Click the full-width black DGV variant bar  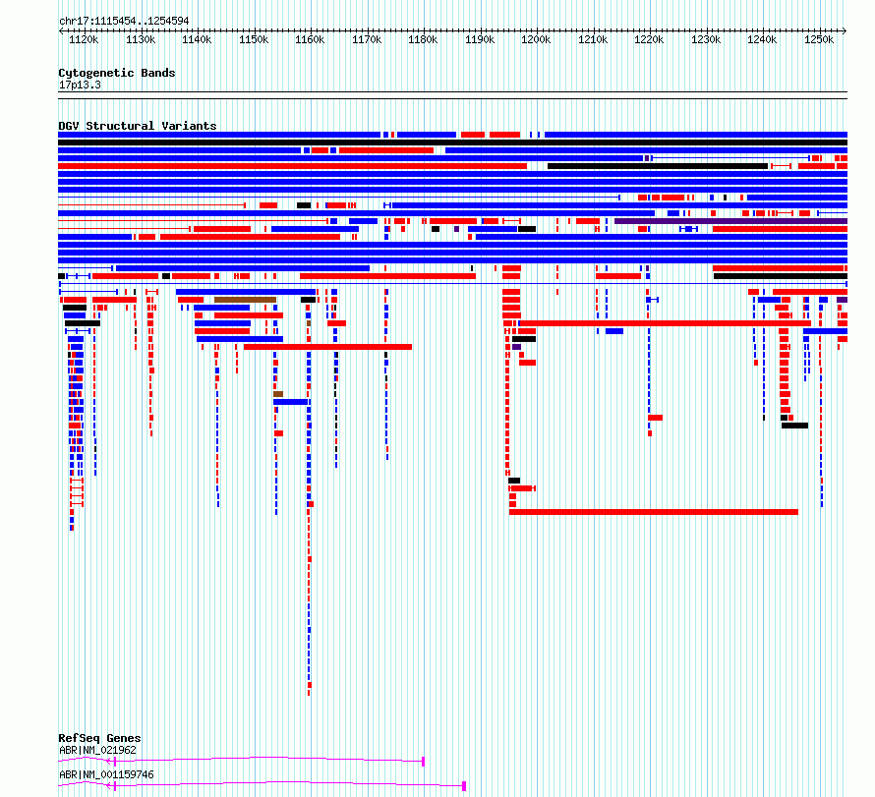click(452, 142)
